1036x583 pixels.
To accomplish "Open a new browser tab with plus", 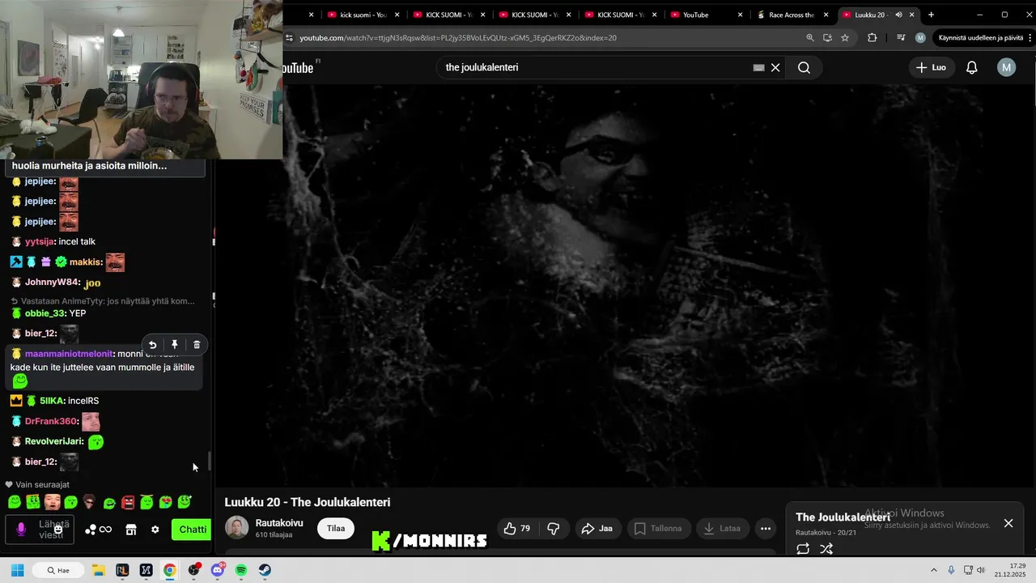I will 931,15.
